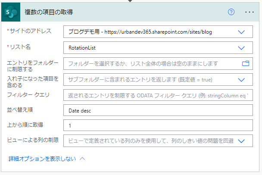The width and height of the screenshot is (262, 175).
Task: Expand the リスト名 RotationList dropdown
Action: click(241, 48)
